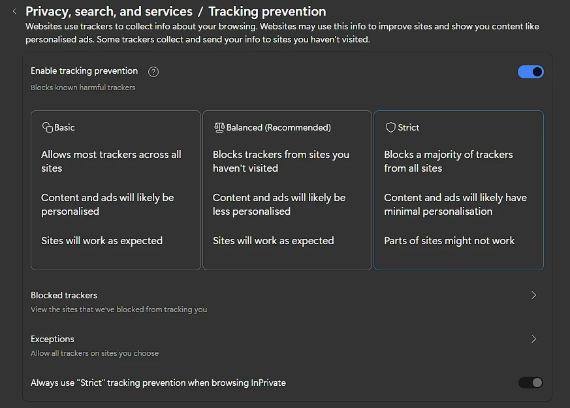The width and height of the screenshot is (570, 408).
Task: Click 'Parts of sites might not work' text
Action: [449, 241]
